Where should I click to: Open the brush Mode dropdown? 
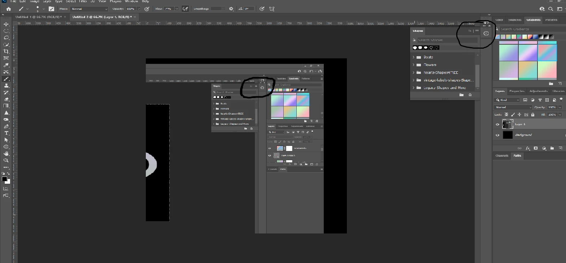[89, 9]
